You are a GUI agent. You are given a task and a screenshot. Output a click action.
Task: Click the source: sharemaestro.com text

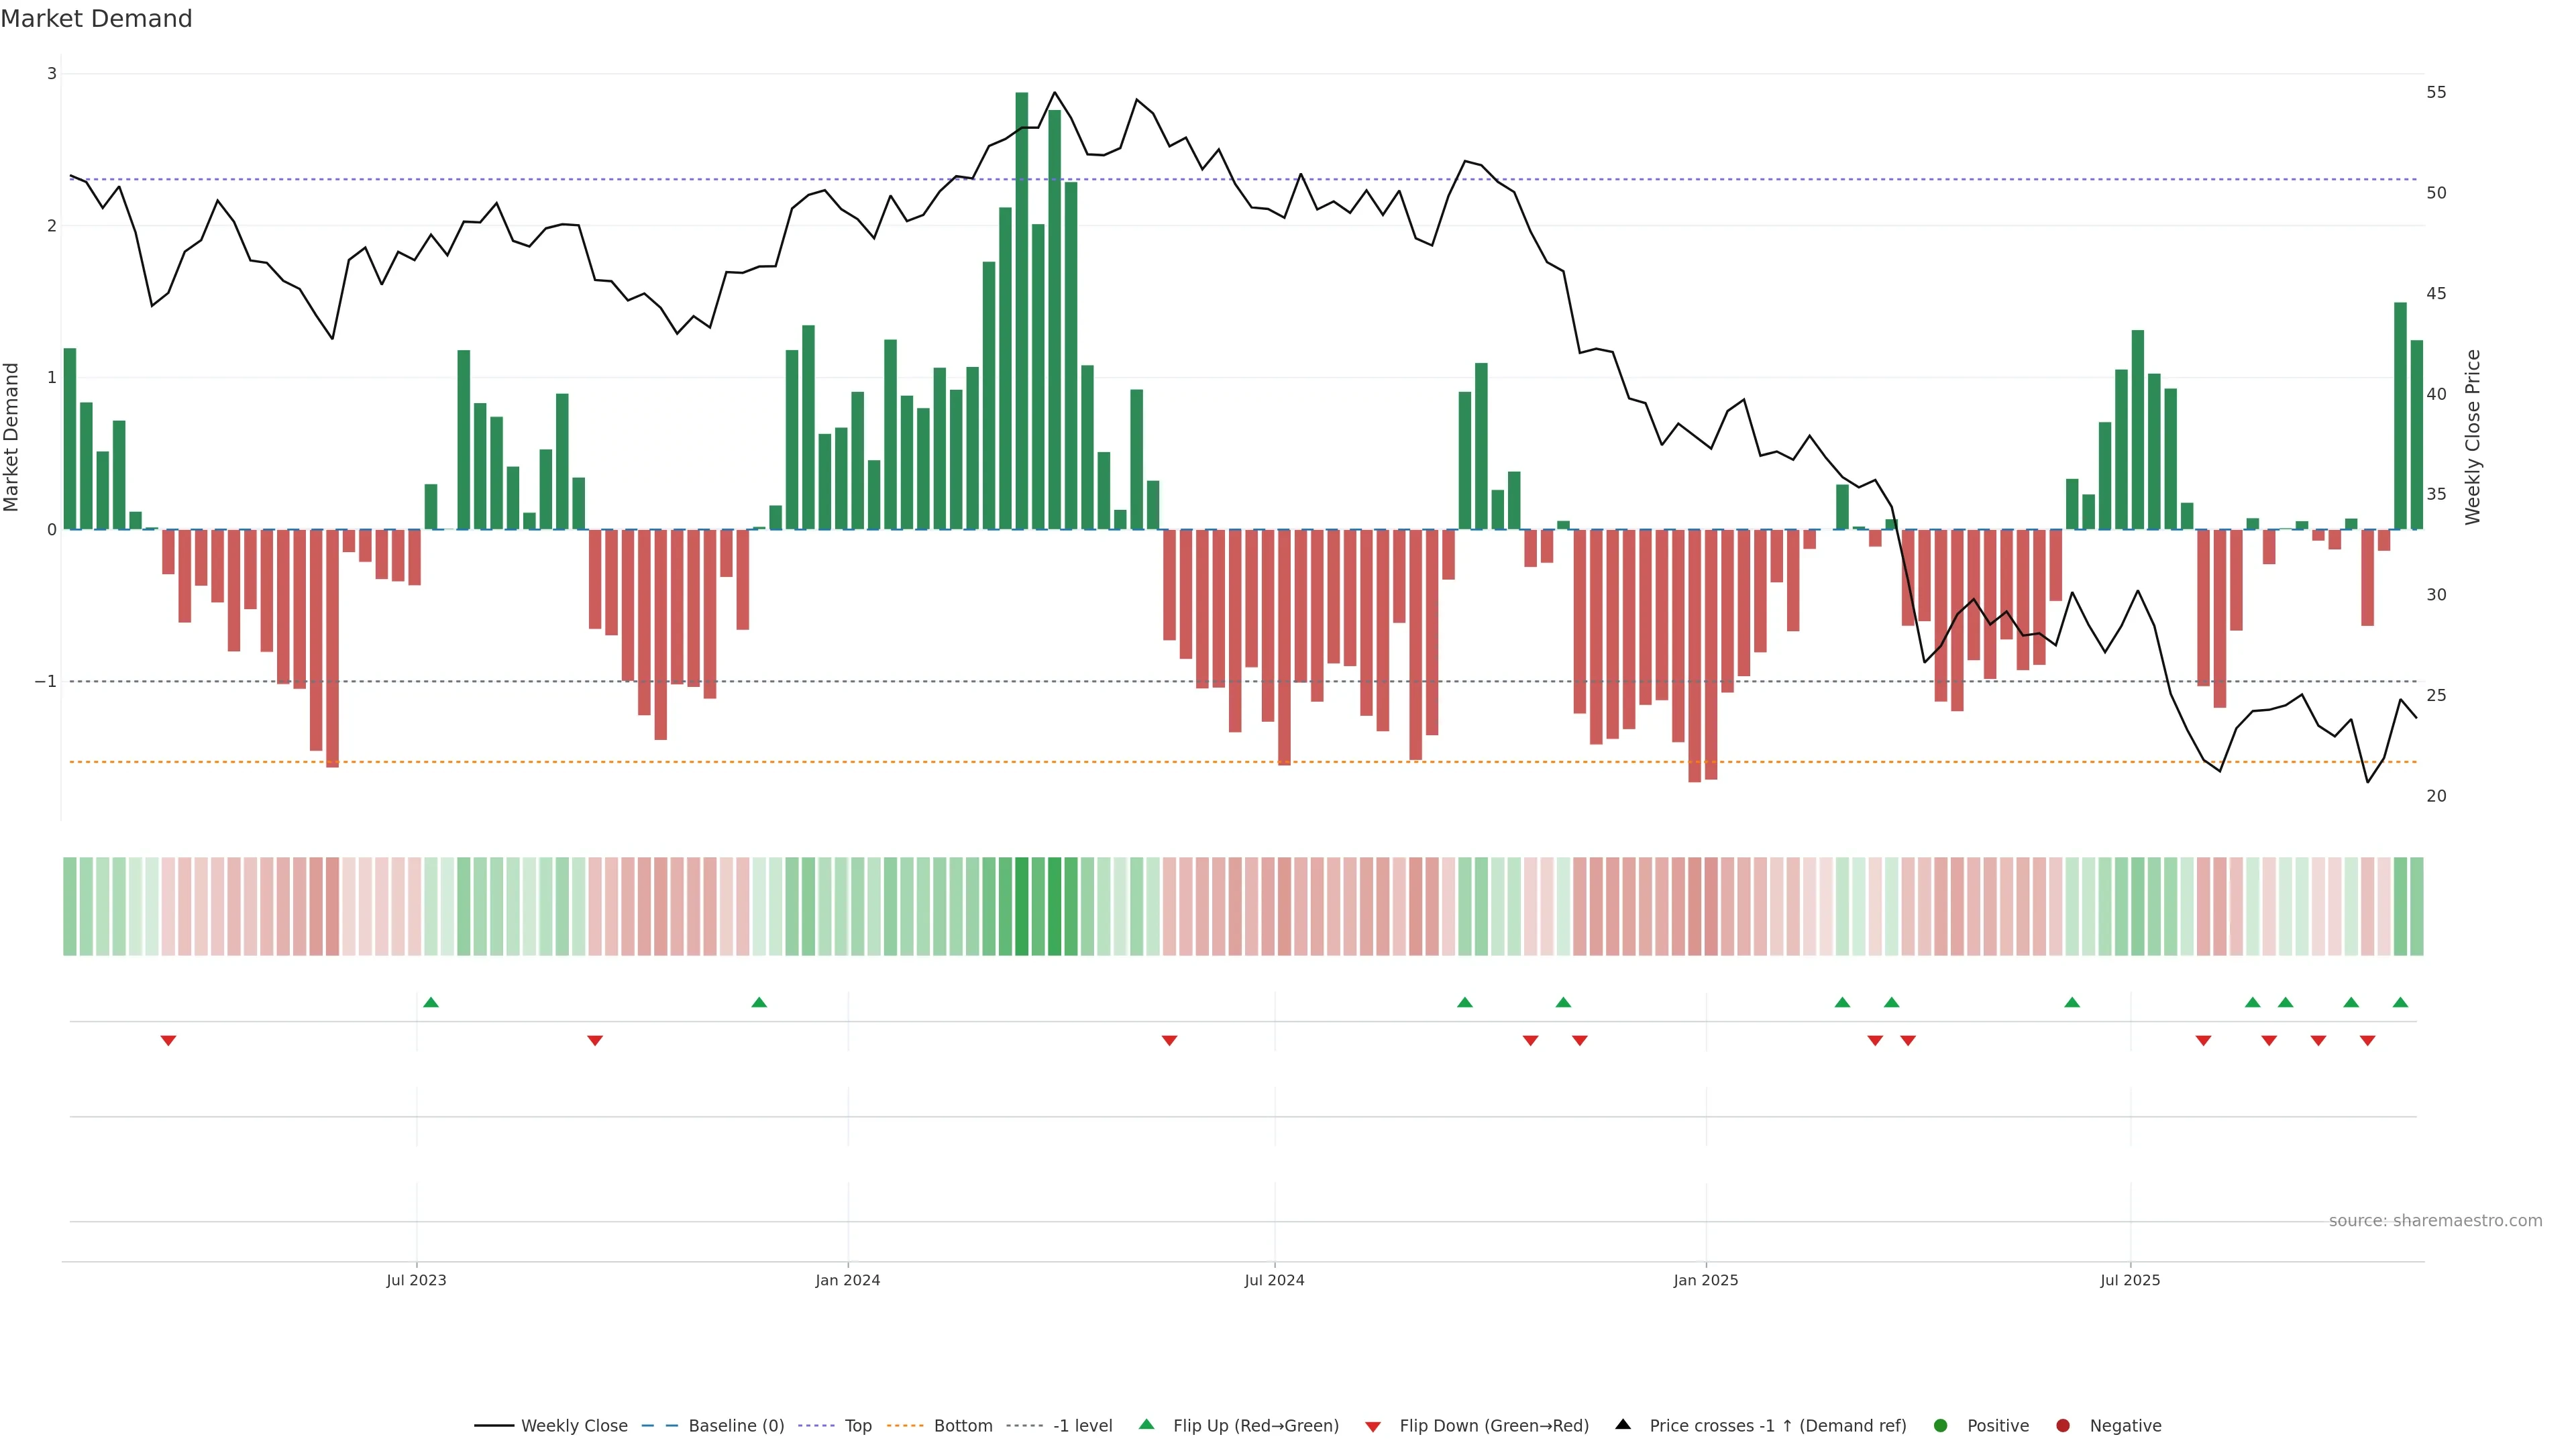(2435, 1220)
